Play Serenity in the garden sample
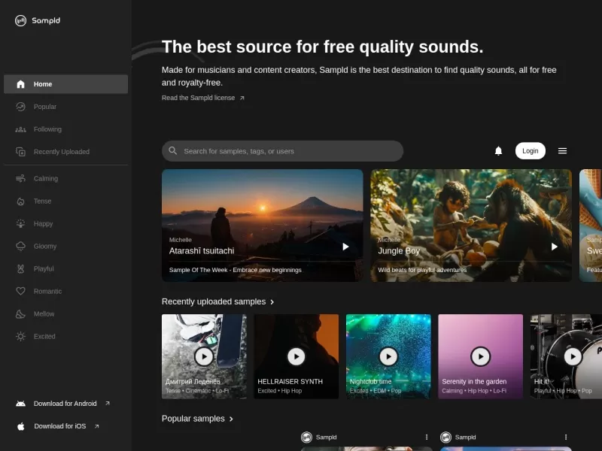The height and width of the screenshot is (451, 602). point(480,356)
